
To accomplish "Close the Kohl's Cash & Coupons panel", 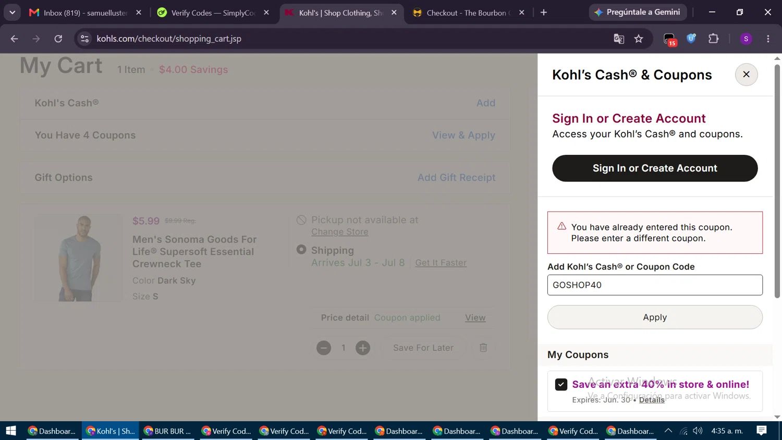I will coord(746,75).
